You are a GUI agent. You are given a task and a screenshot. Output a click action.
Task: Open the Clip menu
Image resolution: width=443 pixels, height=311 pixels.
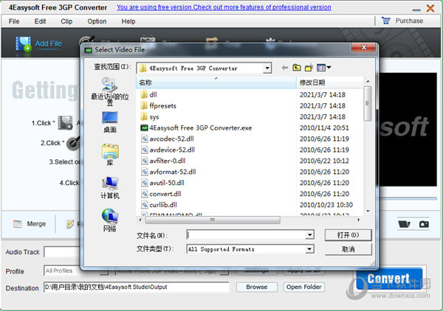coord(66,21)
